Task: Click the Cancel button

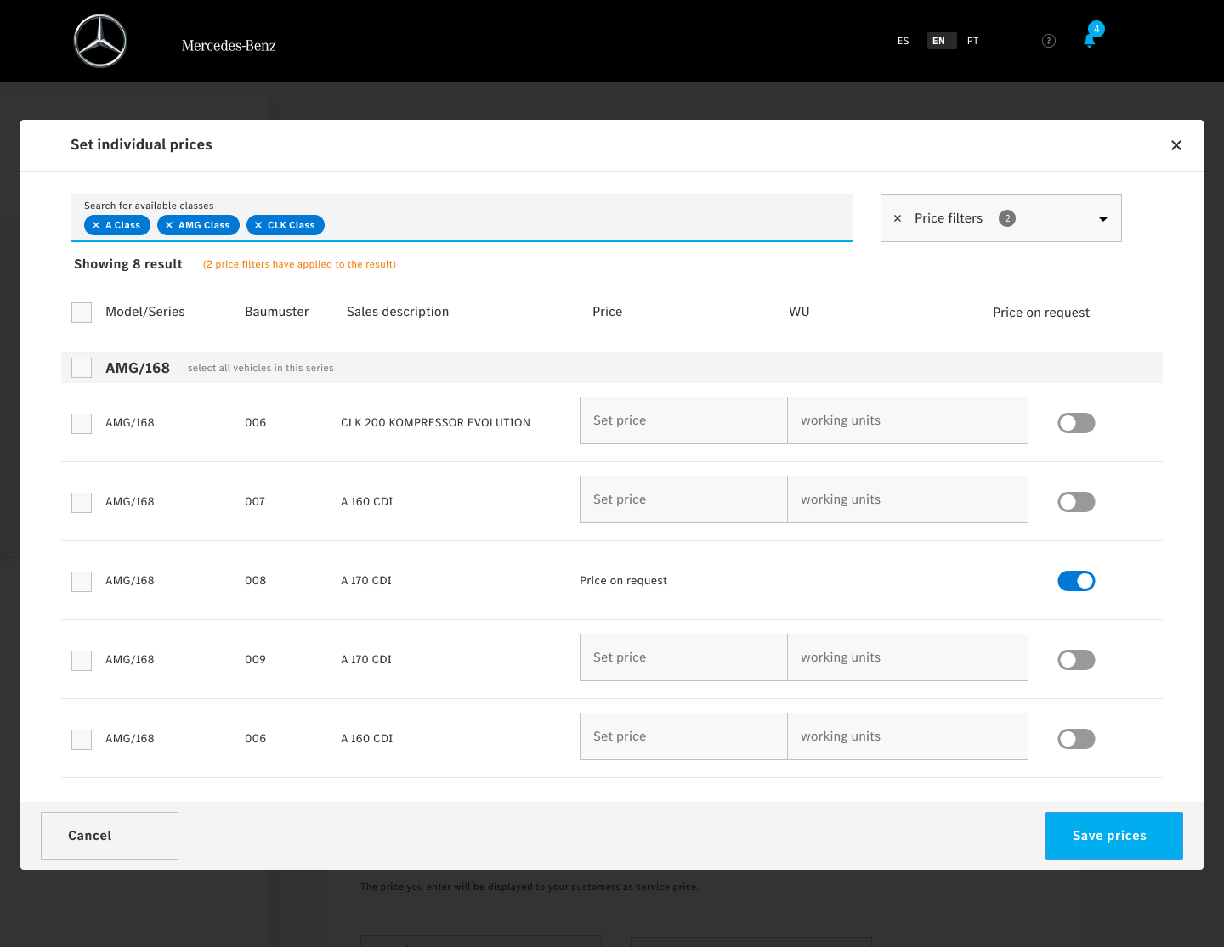Action: click(110, 836)
